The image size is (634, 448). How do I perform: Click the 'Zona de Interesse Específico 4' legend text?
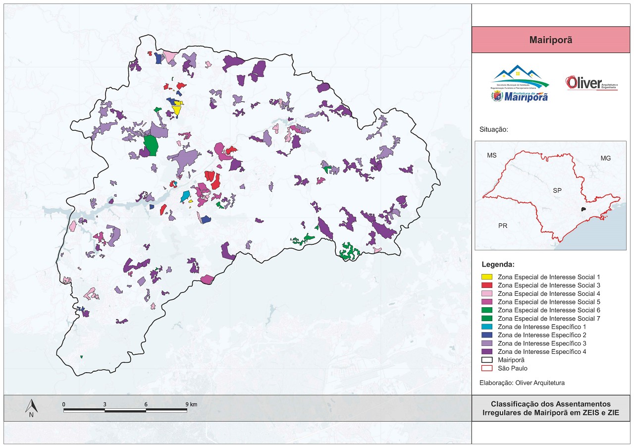click(542, 352)
